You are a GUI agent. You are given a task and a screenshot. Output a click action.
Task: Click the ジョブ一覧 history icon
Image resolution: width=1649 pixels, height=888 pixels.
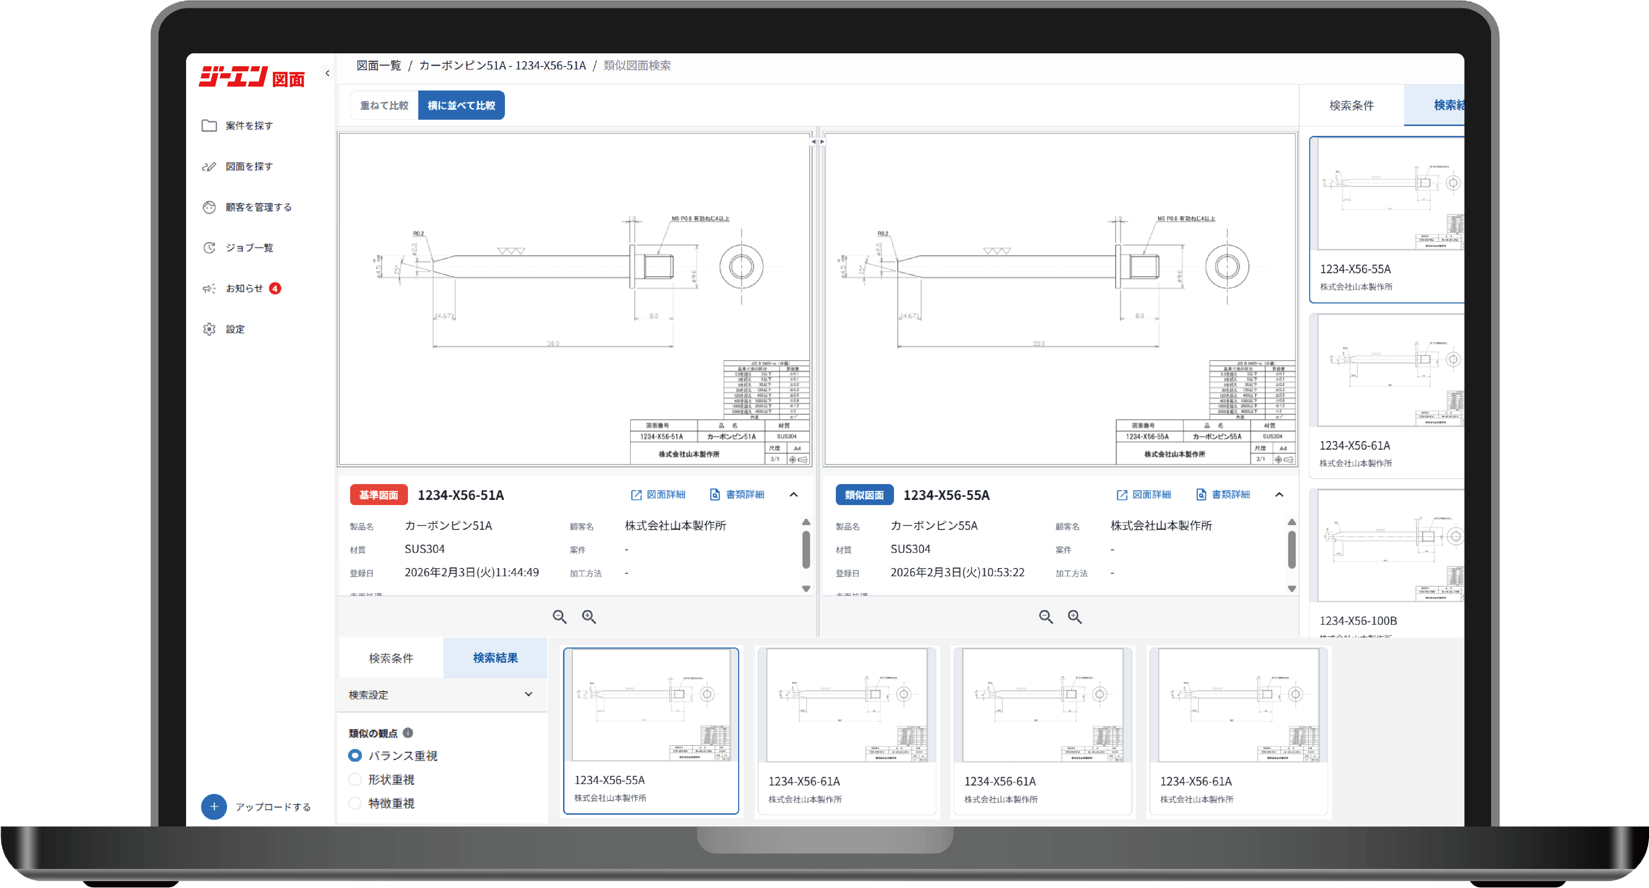coord(209,248)
